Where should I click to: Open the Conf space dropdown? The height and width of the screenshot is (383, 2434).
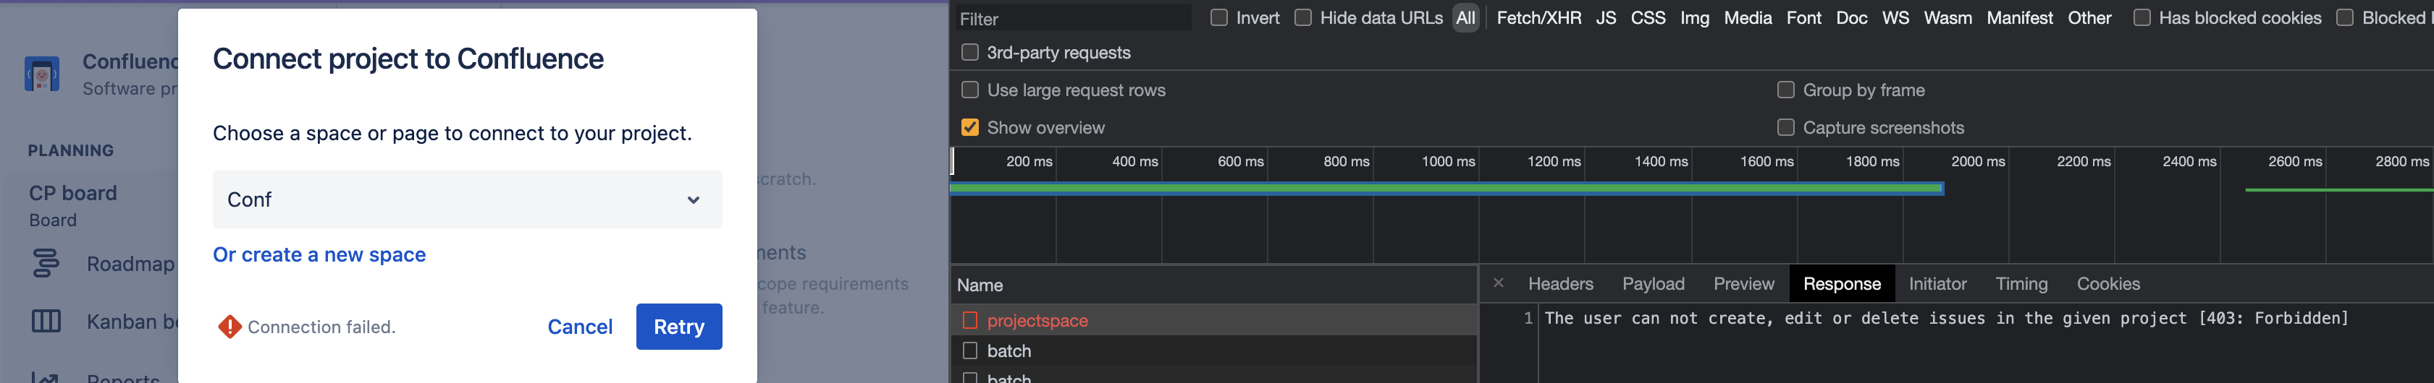click(x=467, y=199)
